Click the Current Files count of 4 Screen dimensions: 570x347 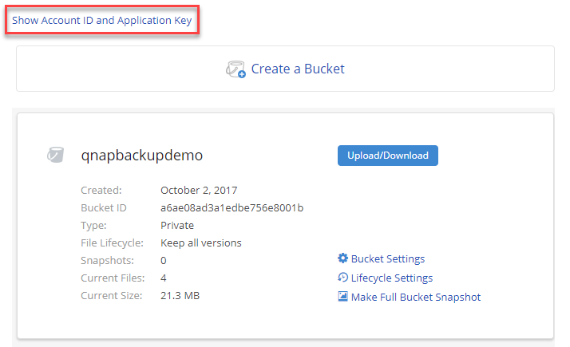[164, 278]
